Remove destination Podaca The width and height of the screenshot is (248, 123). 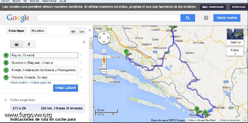pyautogui.click(x=80, y=77)
